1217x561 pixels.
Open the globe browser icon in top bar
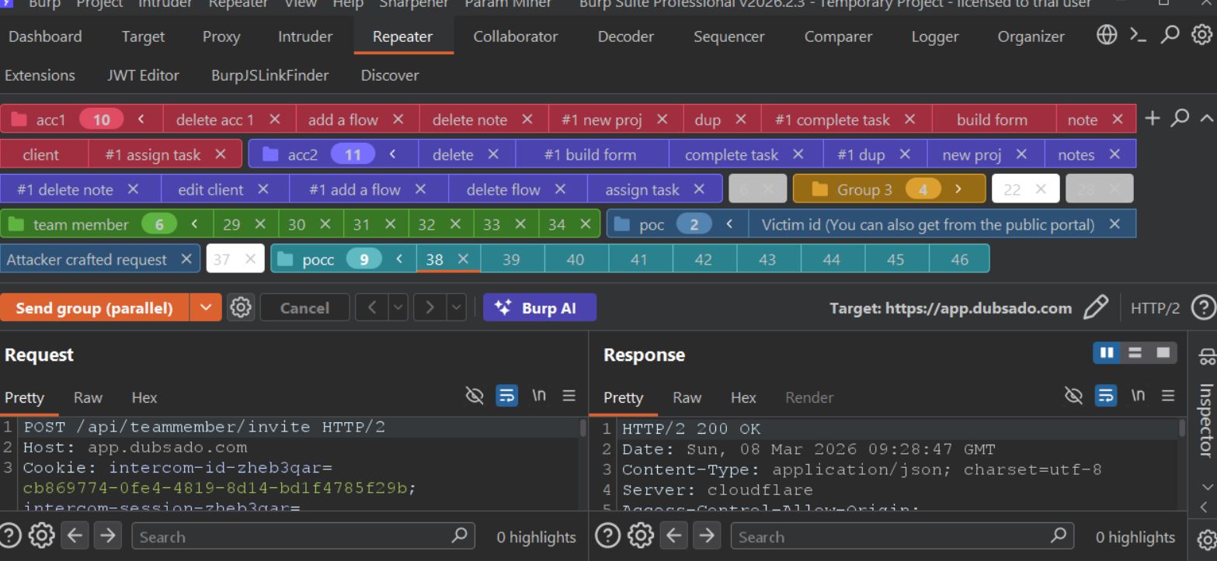(x=1107, y=36)
